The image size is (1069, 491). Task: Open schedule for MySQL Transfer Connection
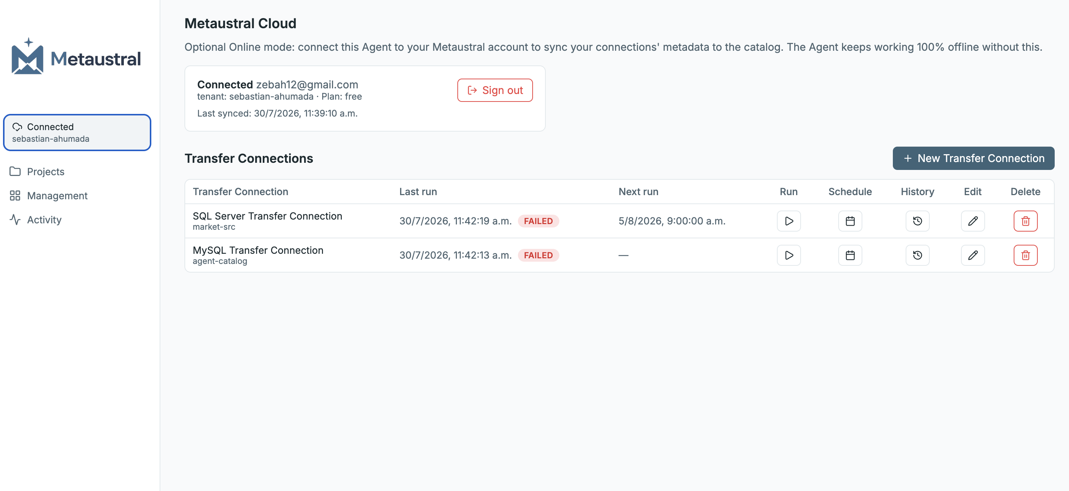(850, 255)
